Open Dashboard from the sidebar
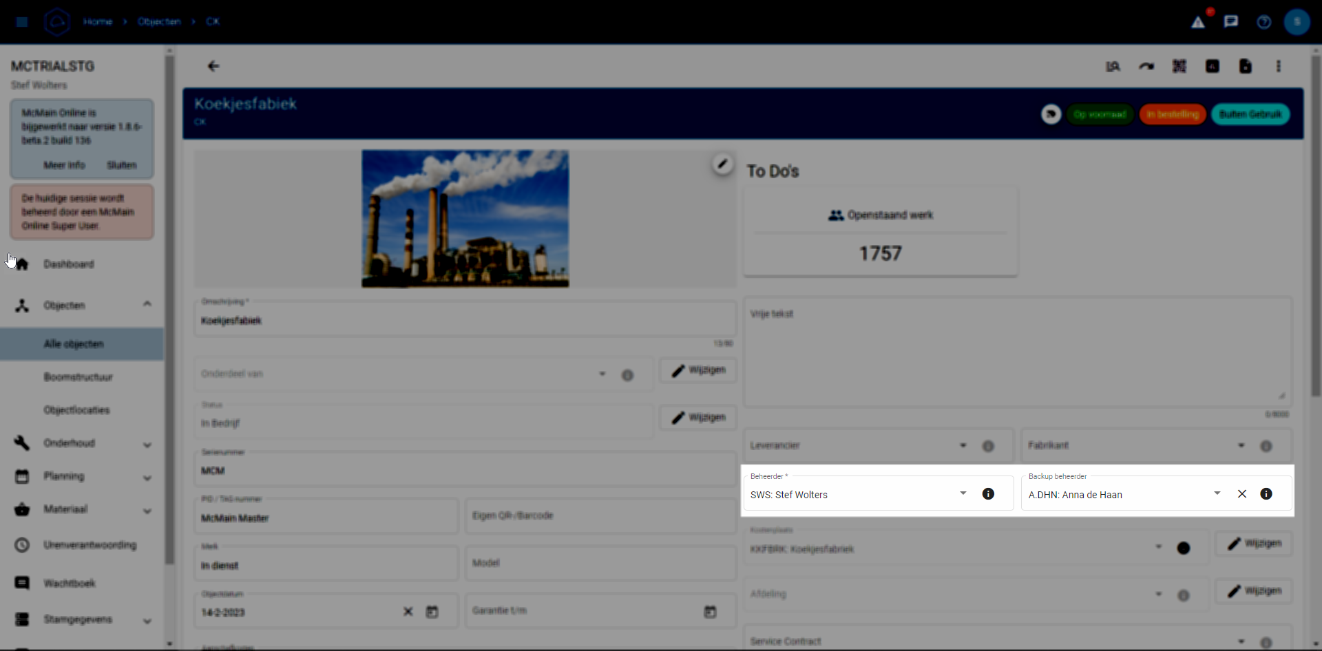Image resolution: width=1322 pixels, height=651 pixels. pyautogui.click(x=69, y=264)
